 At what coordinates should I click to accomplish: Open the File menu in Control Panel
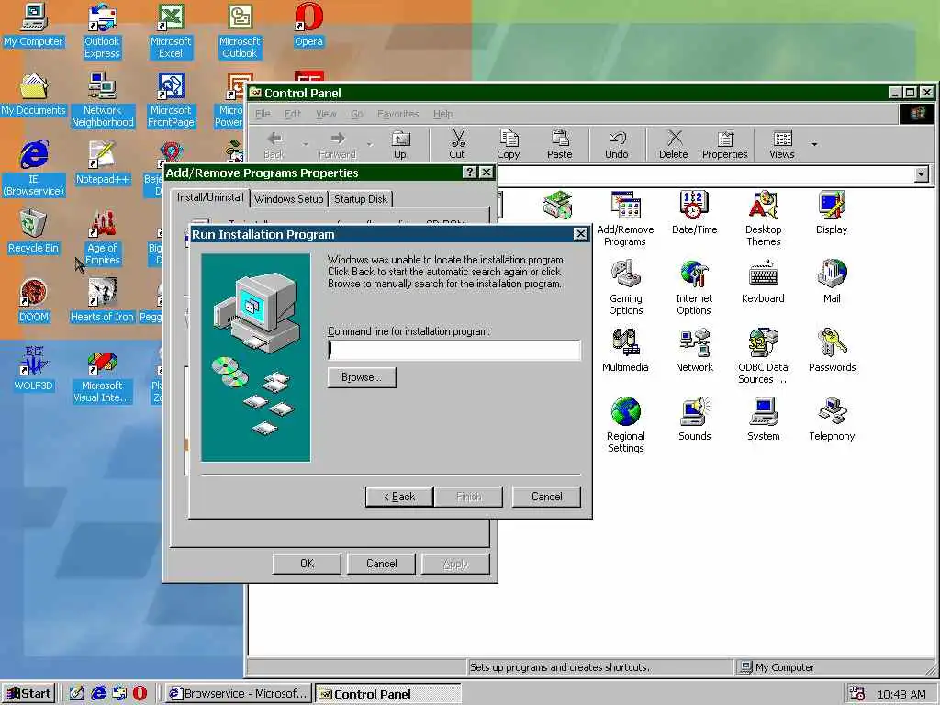pos(263,114)
